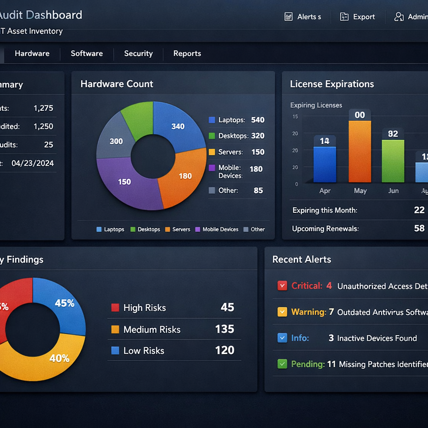This screenshot has height=428, width=428.
Task: Click the Other count '85'
Action: 258,190
